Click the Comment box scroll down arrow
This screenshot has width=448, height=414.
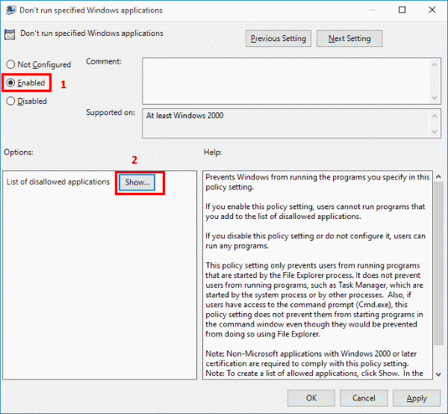pos(435,98)
